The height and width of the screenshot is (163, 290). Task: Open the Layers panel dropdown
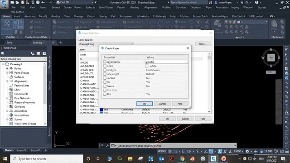pyautogui.click(x=239, y=37)
